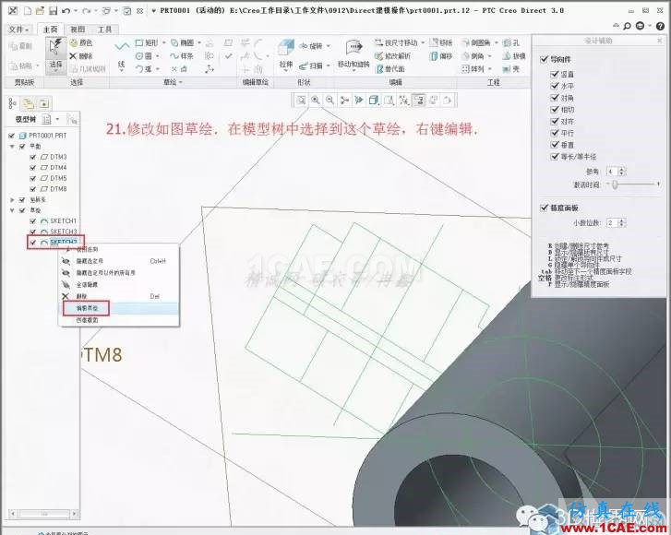Click the zoom in magnifier in view toolbar

[x=316, y=100]
